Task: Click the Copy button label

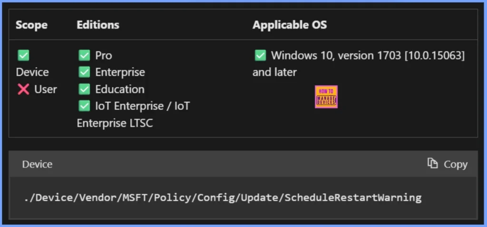Action: coord(455,164)
